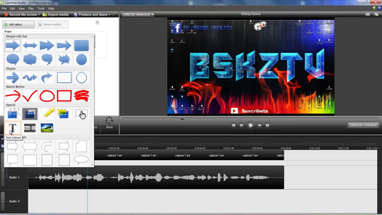382x215 pixels.
Task: Jump to previous clip in preview
Action: point(234,125)
